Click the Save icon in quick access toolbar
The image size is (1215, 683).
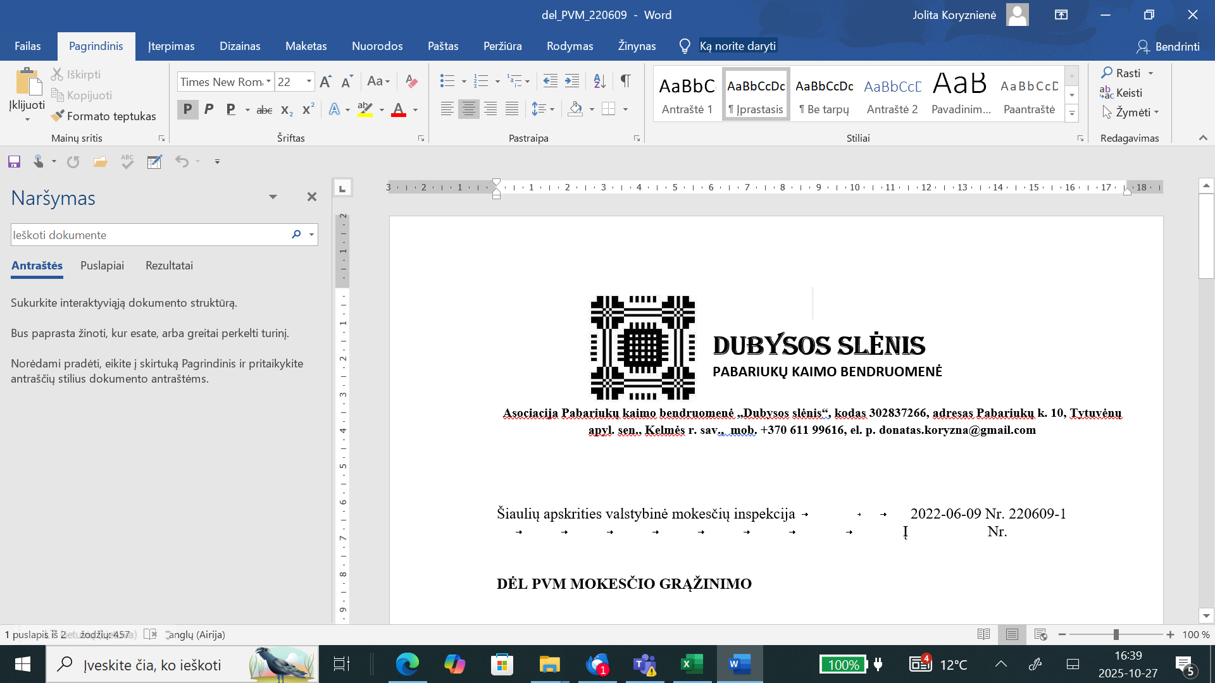pyautogui.click(x=14, y=162)
